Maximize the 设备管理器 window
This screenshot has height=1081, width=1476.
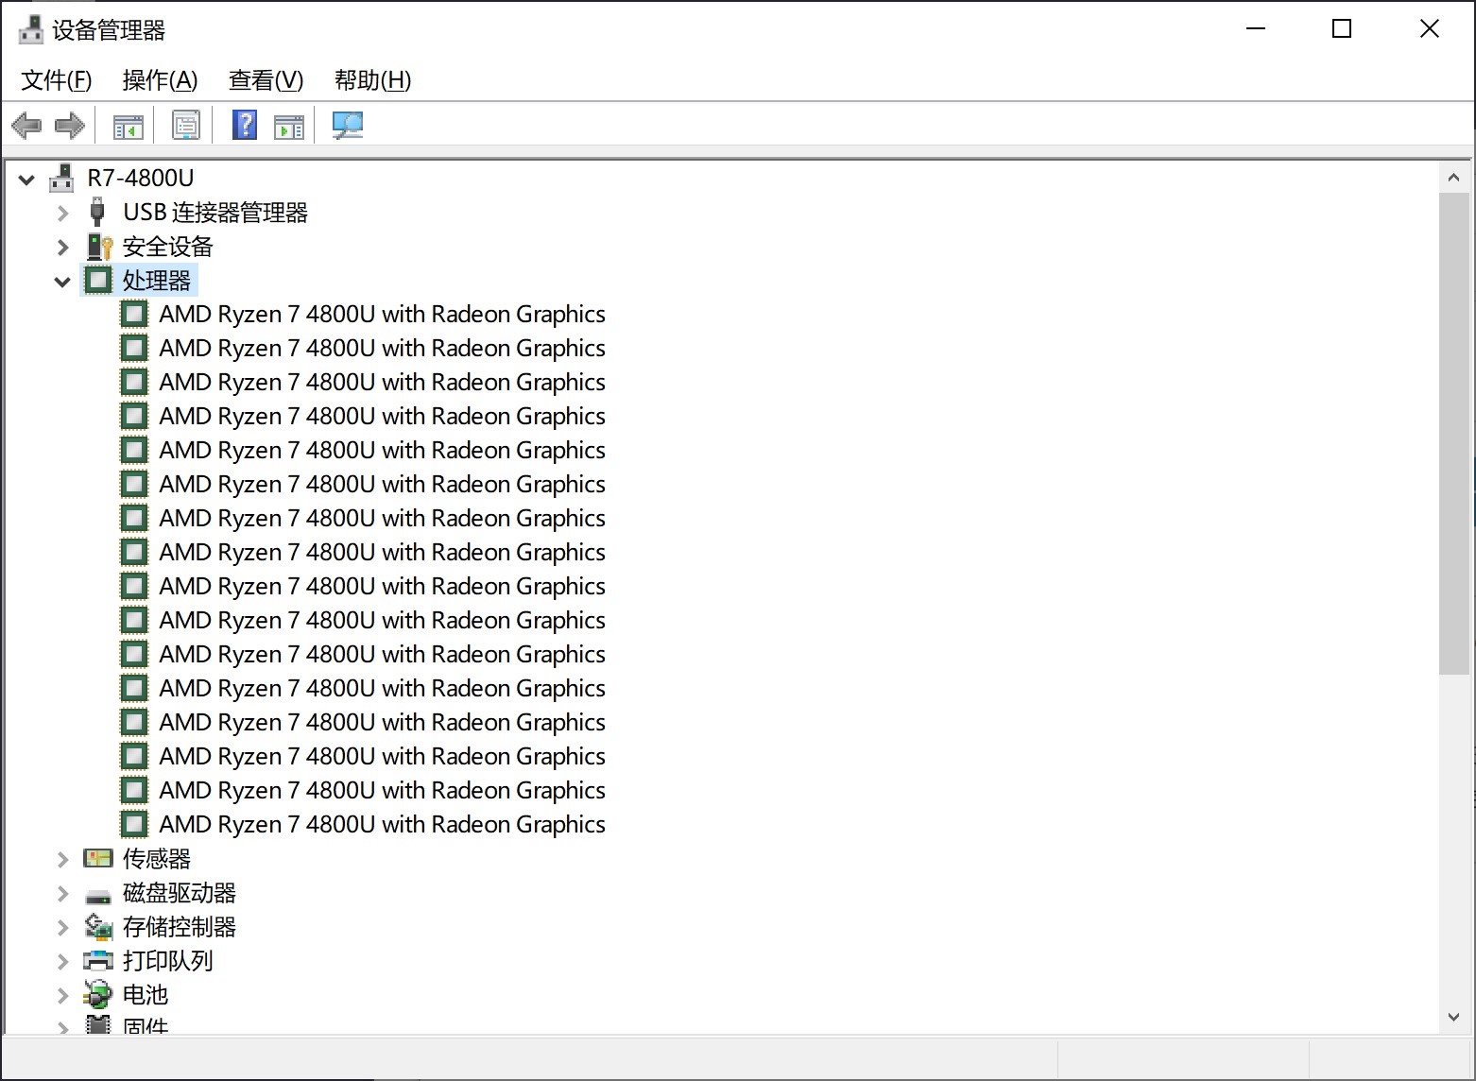point(1342,28)
